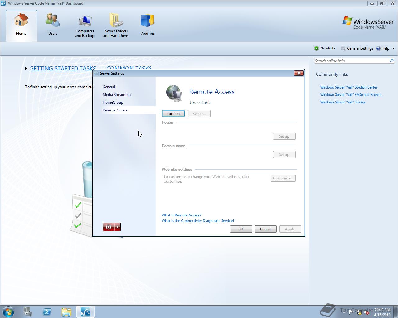The width and height of the screenshot is (398, 318).
Task: Click the Turn on button
Action: [173, 114]
